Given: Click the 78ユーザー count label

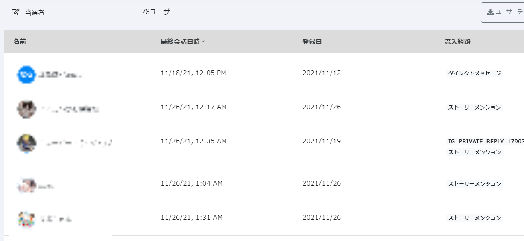Looking at the screenshot, I should [x=159, y=12].
